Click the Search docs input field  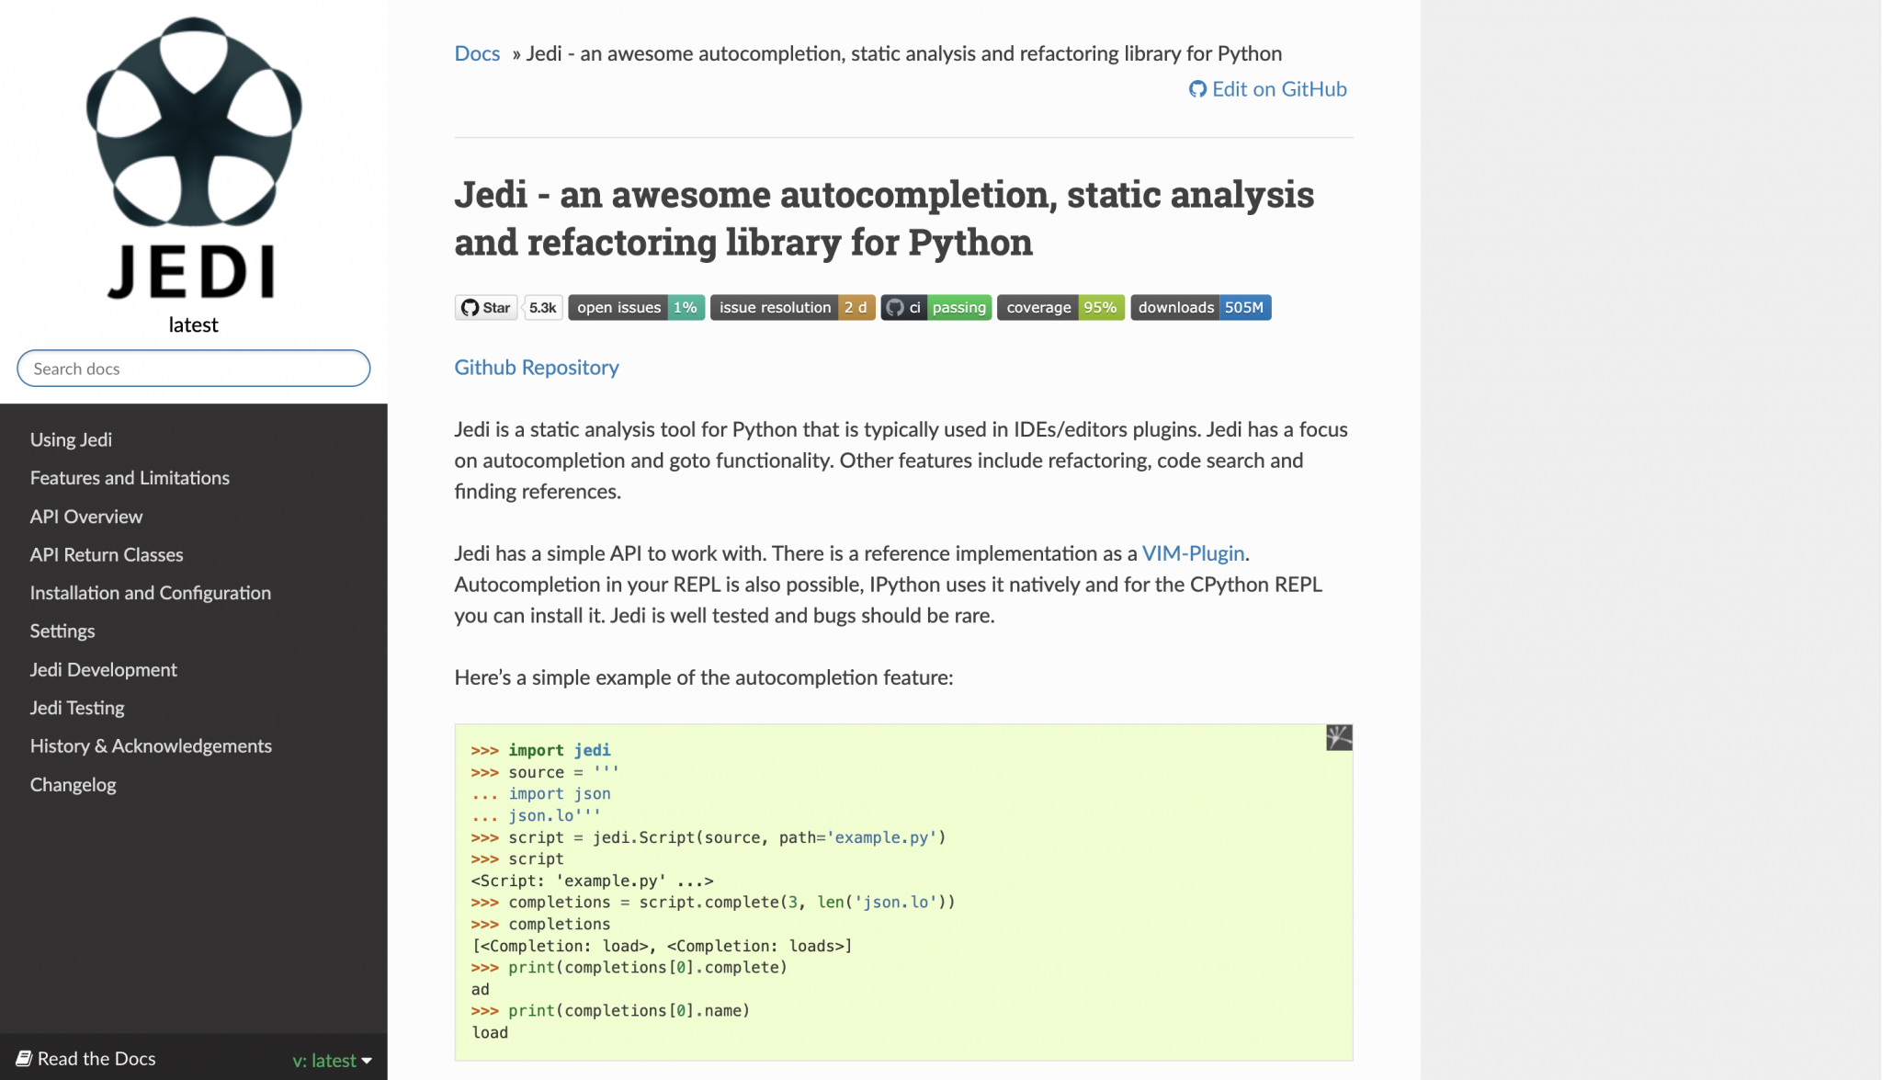pos(193,369)
